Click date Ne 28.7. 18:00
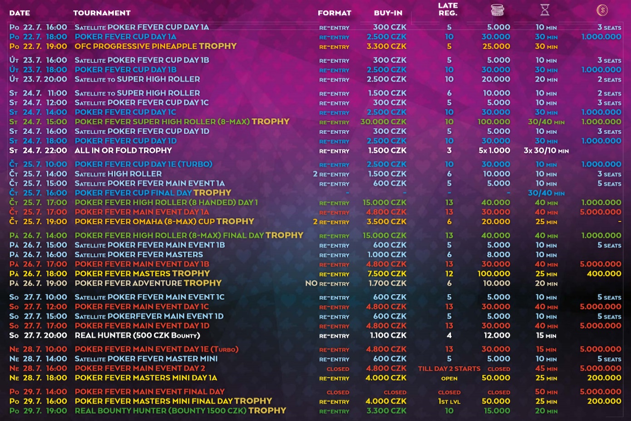Viewport: 631px width, 421px height. click(38, 378)
